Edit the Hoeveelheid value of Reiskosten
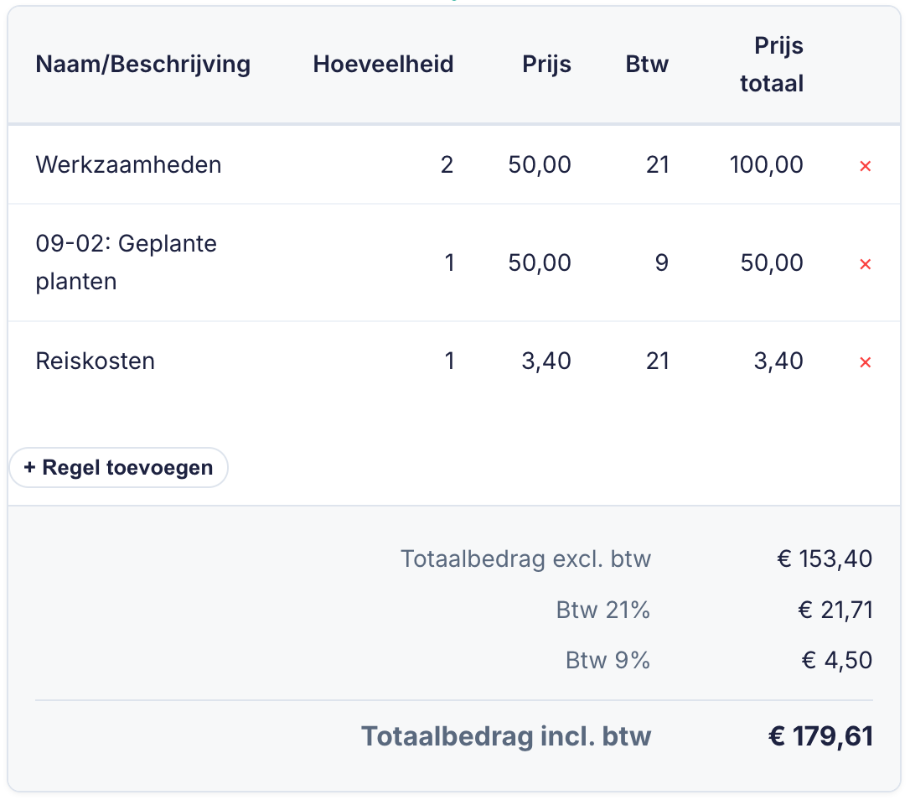Viewport: 910px width, 800px height. (449, 361)
